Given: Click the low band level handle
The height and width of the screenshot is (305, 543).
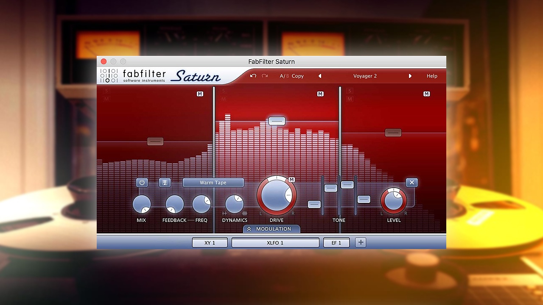Looking at the screenshot, I should (x=155, y=141).
